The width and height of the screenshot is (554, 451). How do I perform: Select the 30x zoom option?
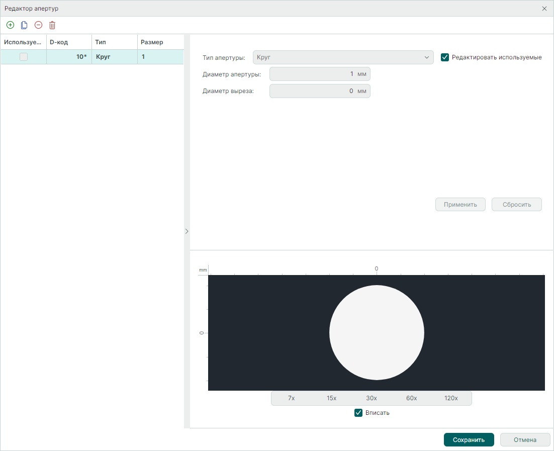point(372,398)
